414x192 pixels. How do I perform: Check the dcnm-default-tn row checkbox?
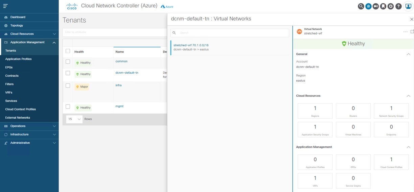click(x=68, y=73)
